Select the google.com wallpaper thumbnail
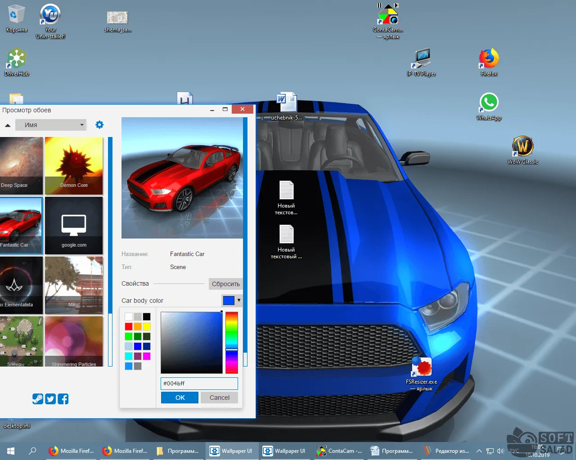The image size is (576, 460). (x=74, y=226)
